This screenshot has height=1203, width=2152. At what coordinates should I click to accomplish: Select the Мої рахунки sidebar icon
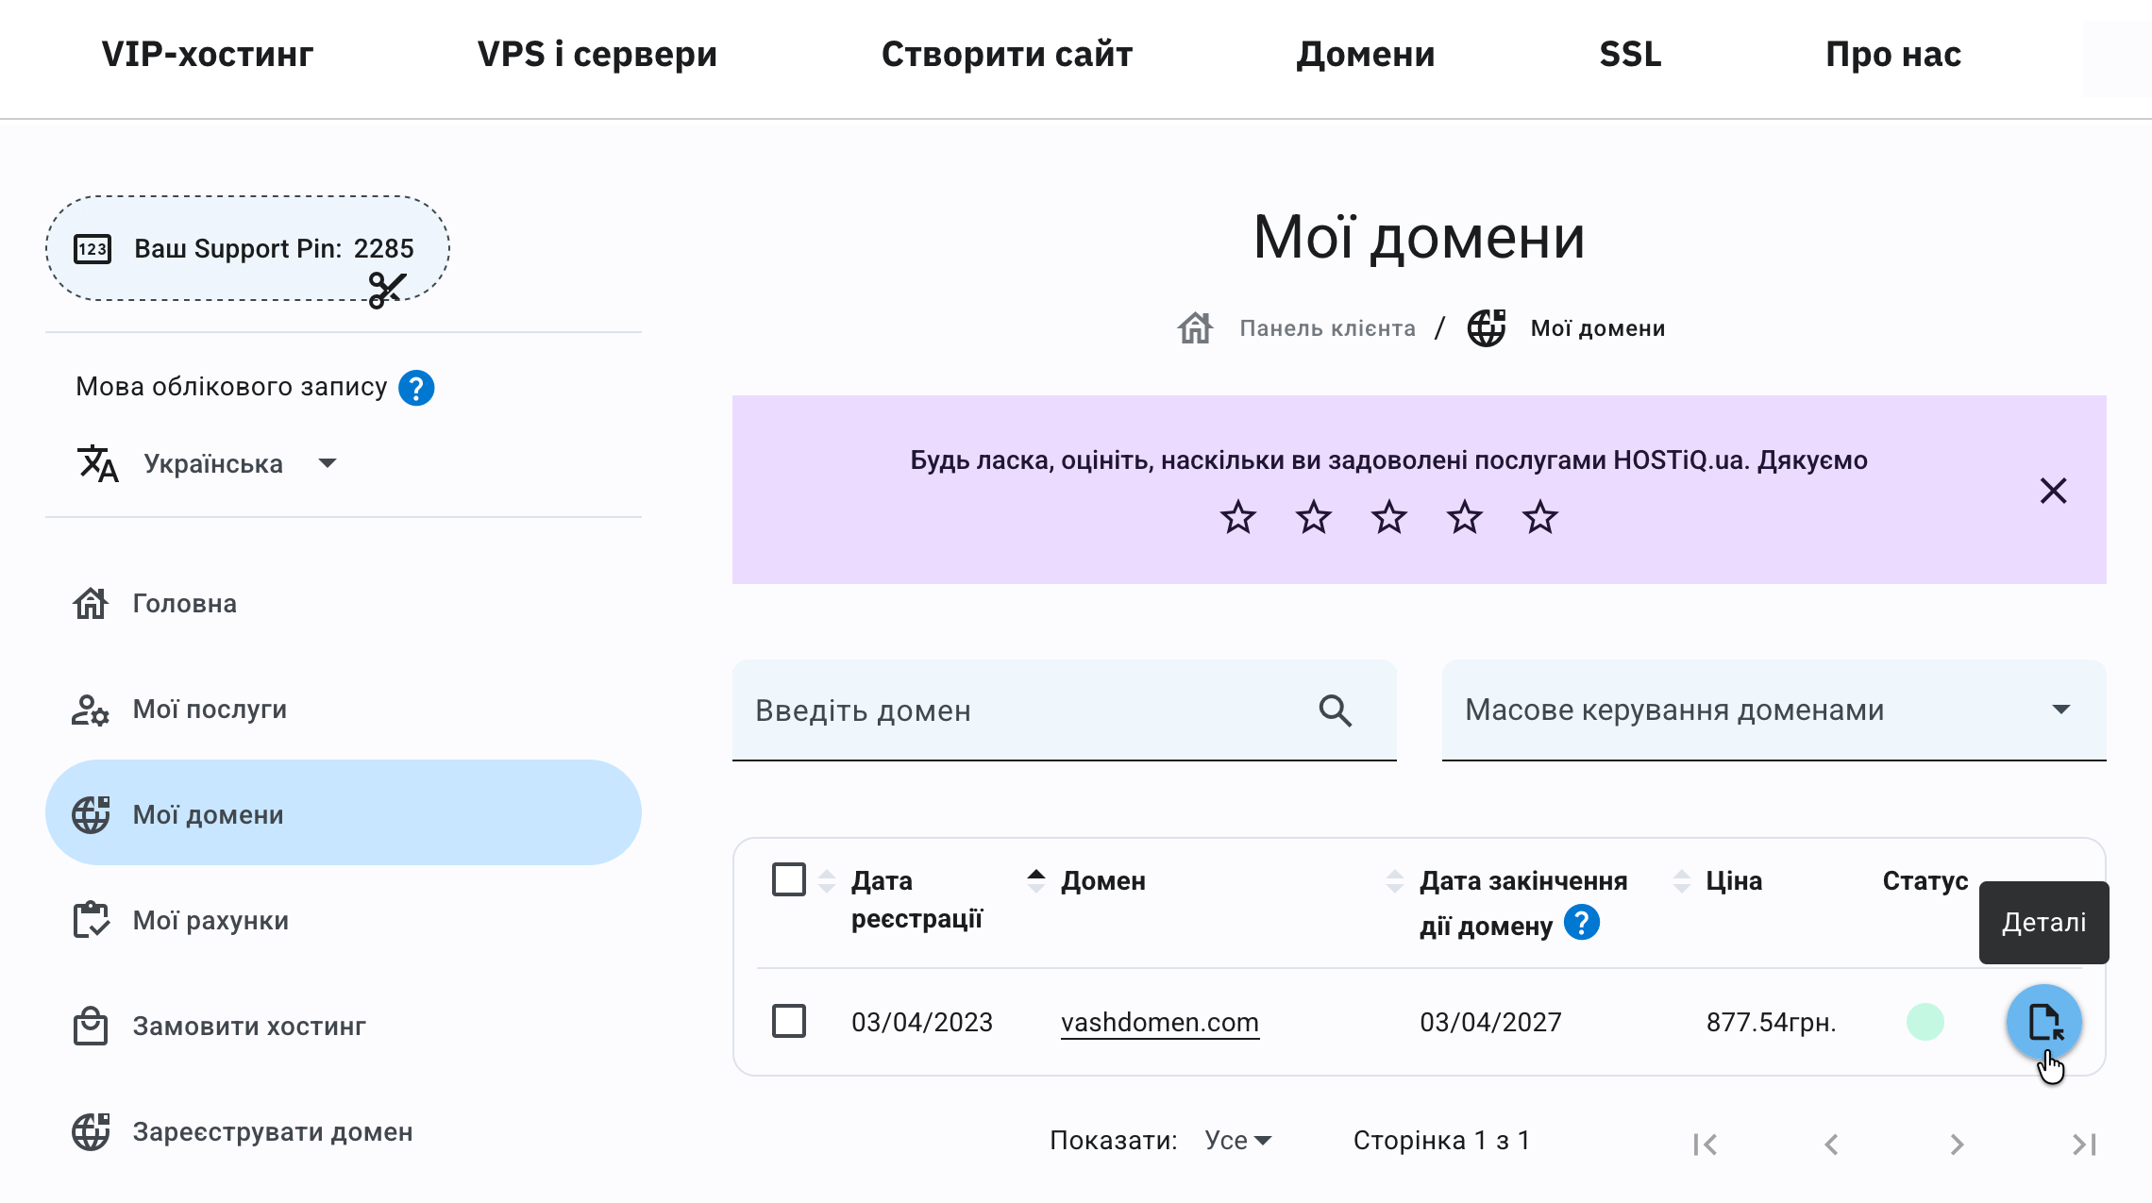[91, 920]
